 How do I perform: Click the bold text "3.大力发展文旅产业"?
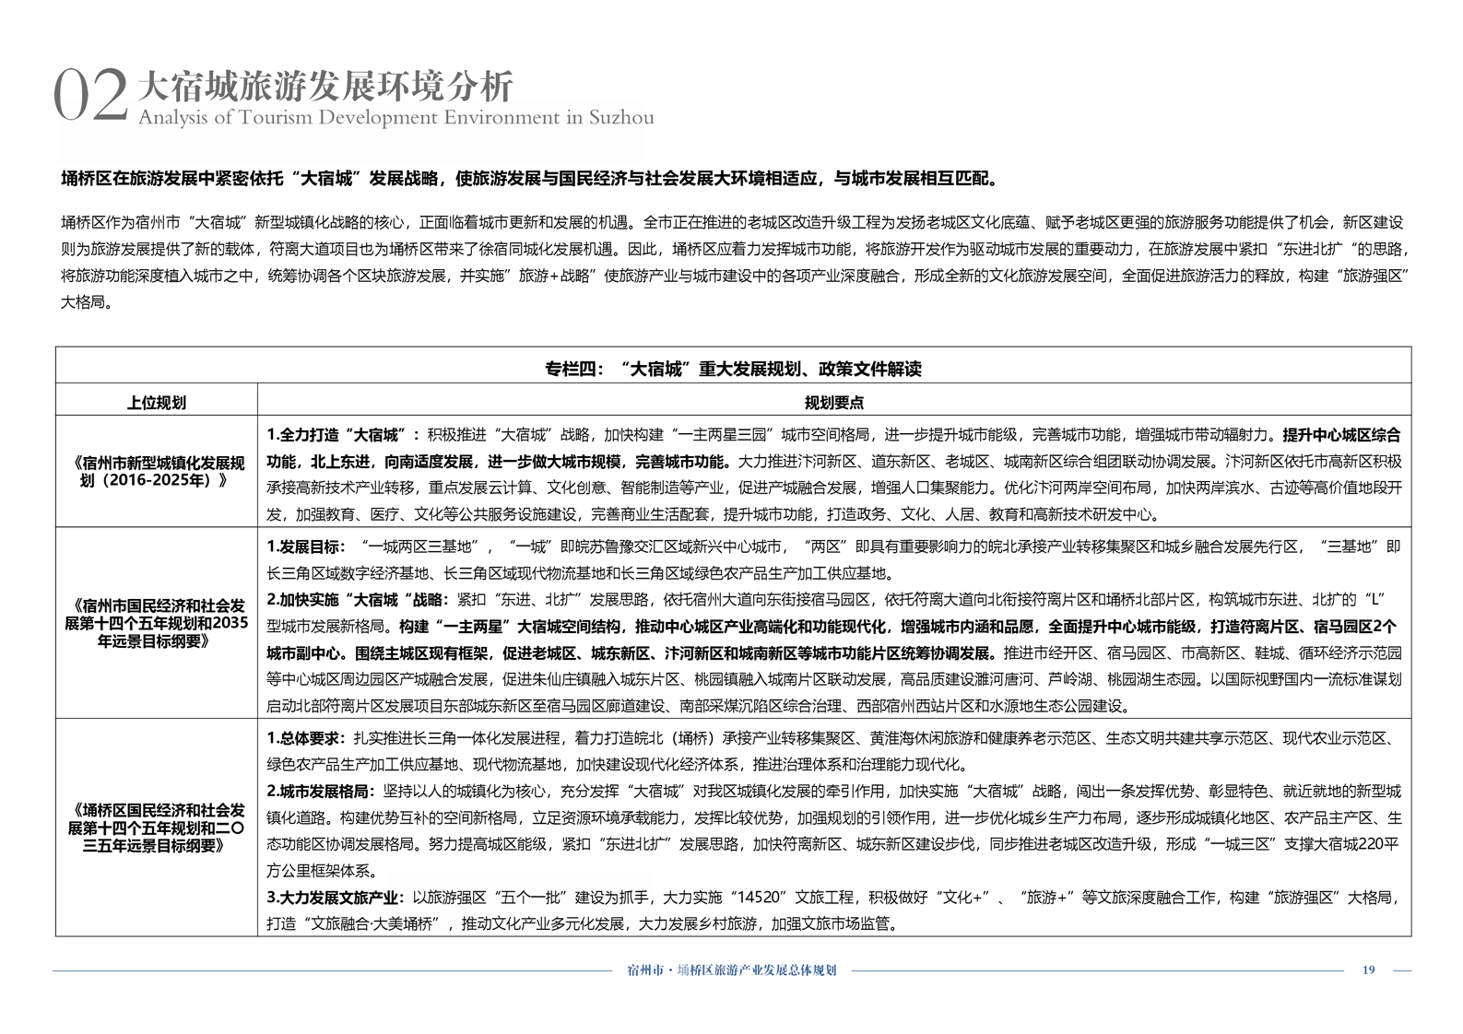click(x=334, y=898)
